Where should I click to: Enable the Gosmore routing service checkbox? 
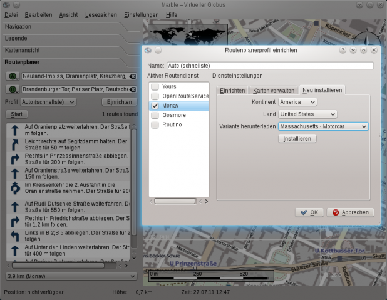coord(155,115)
